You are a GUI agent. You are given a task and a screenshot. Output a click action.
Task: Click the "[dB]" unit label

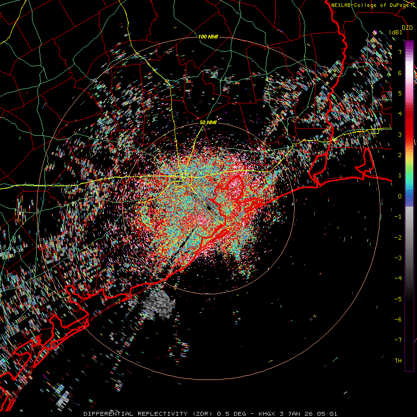396,32
